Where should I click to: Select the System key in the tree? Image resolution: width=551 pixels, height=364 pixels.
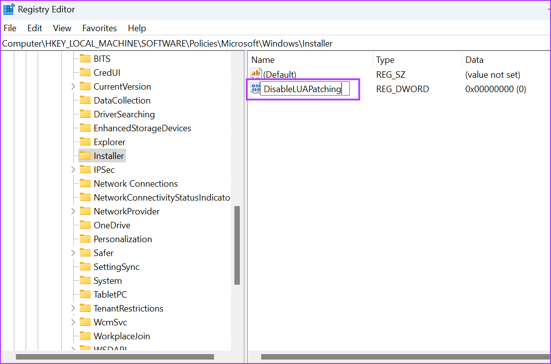[108, 280]
